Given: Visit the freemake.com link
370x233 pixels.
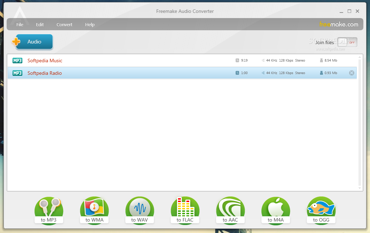Looking at the screenshot, I should click(339, 24).
